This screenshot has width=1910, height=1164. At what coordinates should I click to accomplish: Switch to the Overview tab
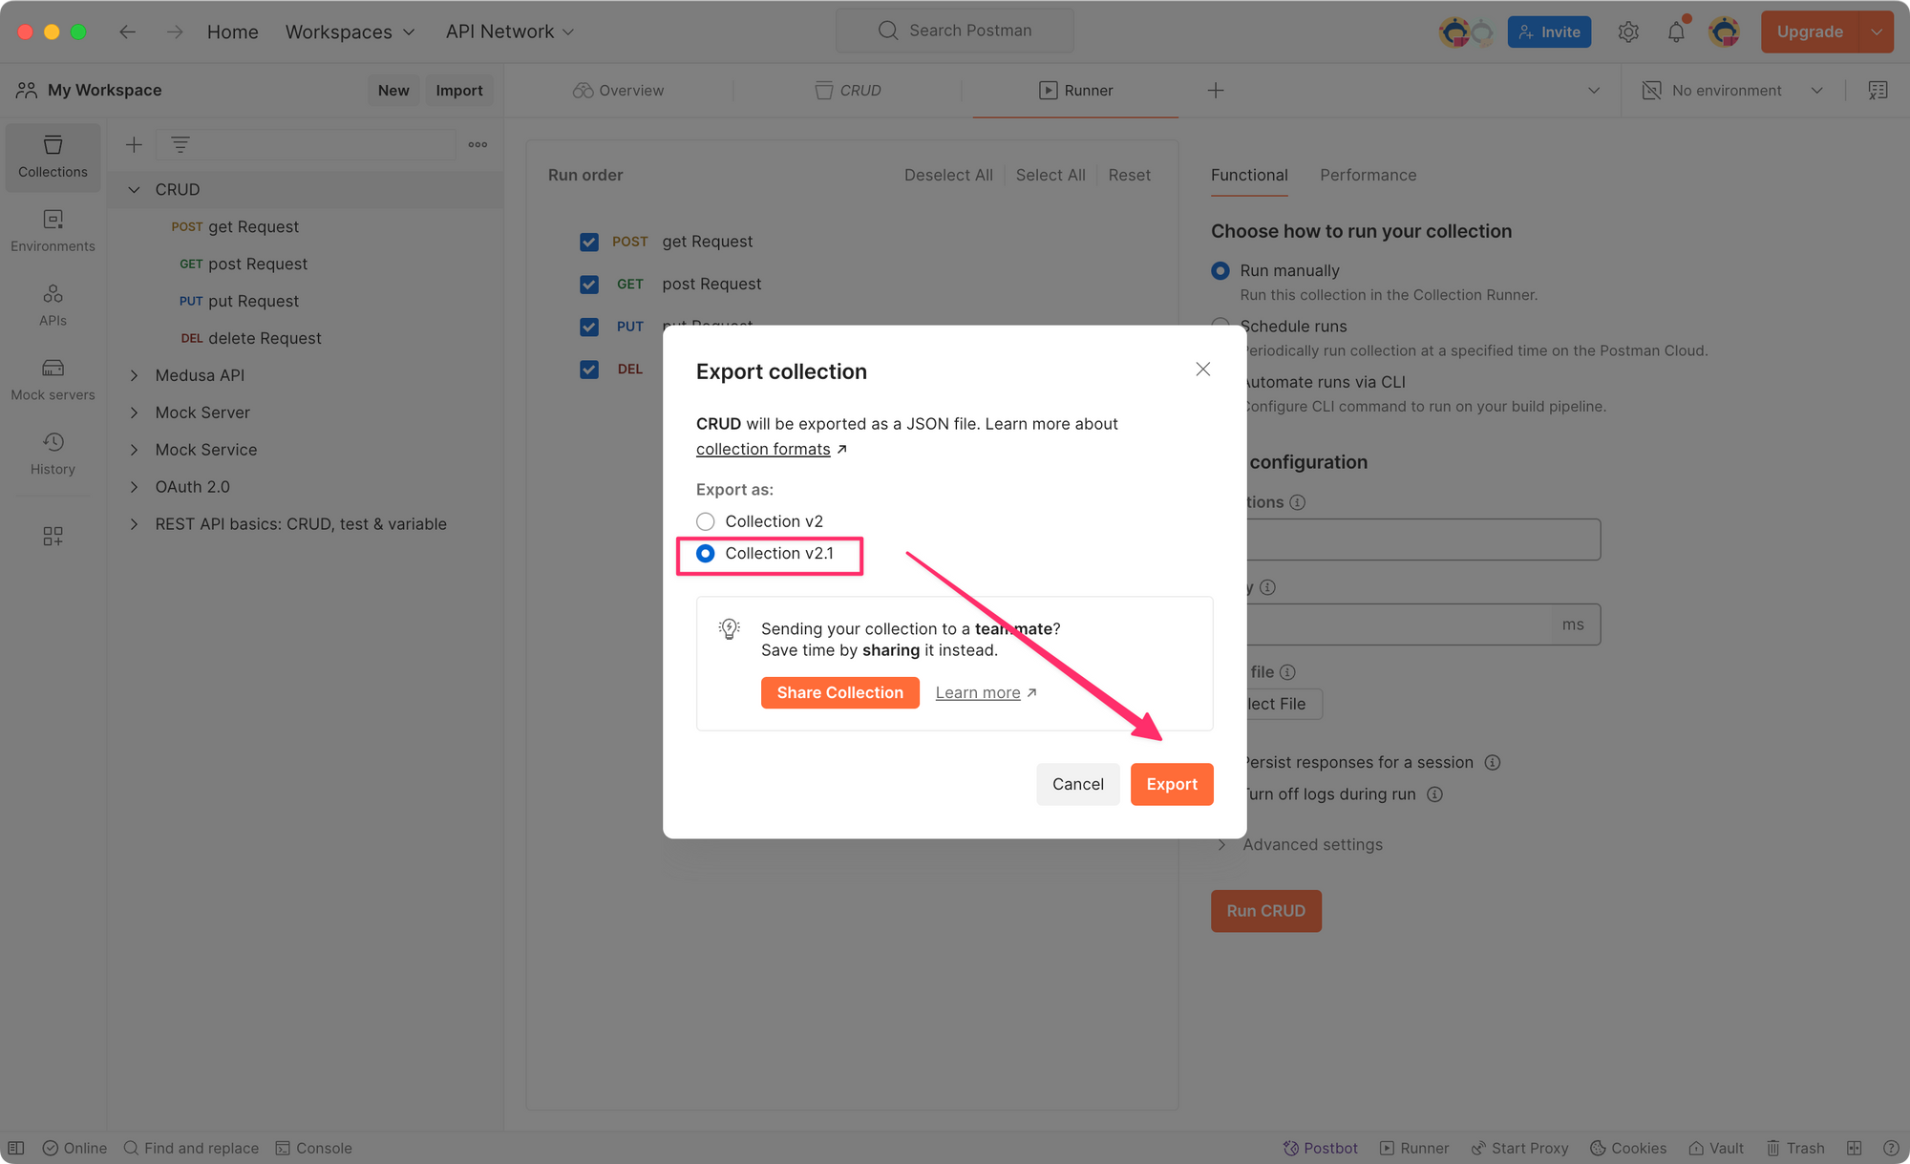tap(619, 91)
